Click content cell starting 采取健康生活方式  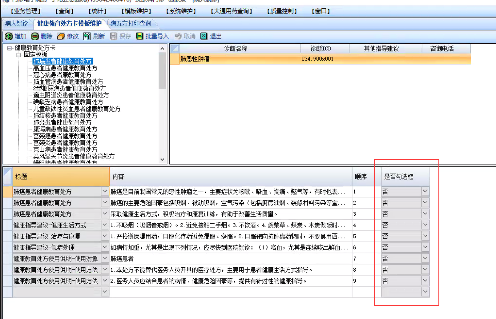click(x=231, y=214)
